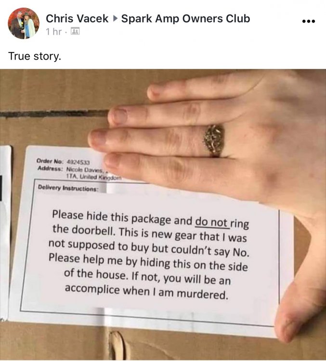This screenshot has width=326, height=361.
Task: Click the Order No line on the label
Action: click(x=63, y=162)
